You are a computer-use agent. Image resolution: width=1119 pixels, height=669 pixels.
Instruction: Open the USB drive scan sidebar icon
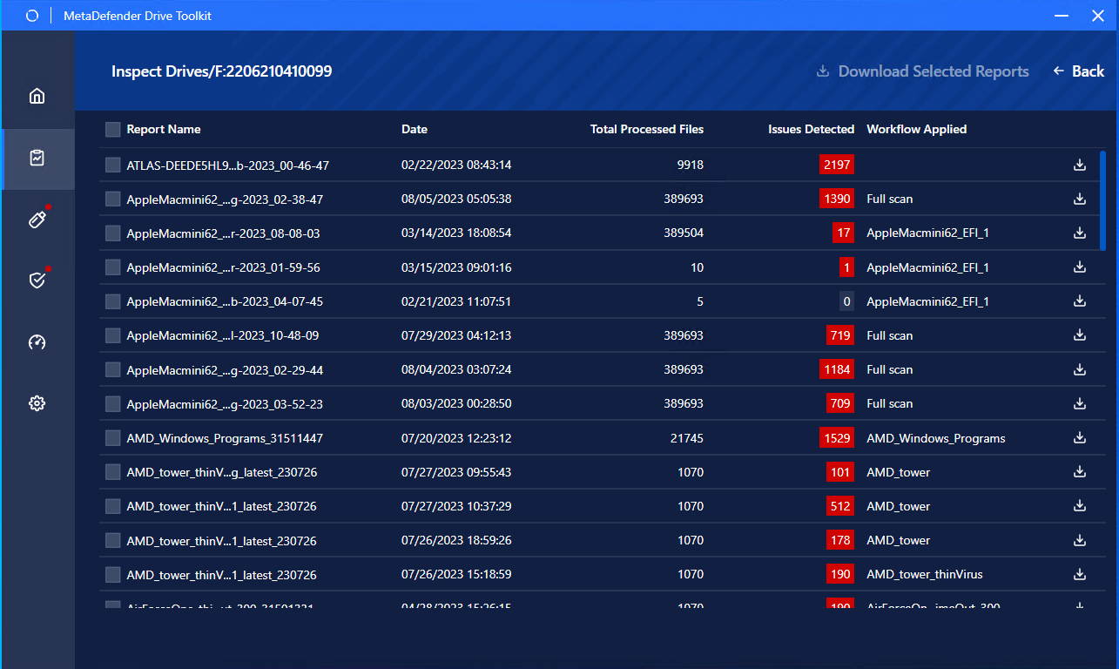(37, 219)
